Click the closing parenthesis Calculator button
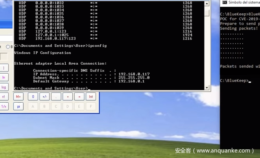This screenshot has width=260, height=158. click(4, 68)
